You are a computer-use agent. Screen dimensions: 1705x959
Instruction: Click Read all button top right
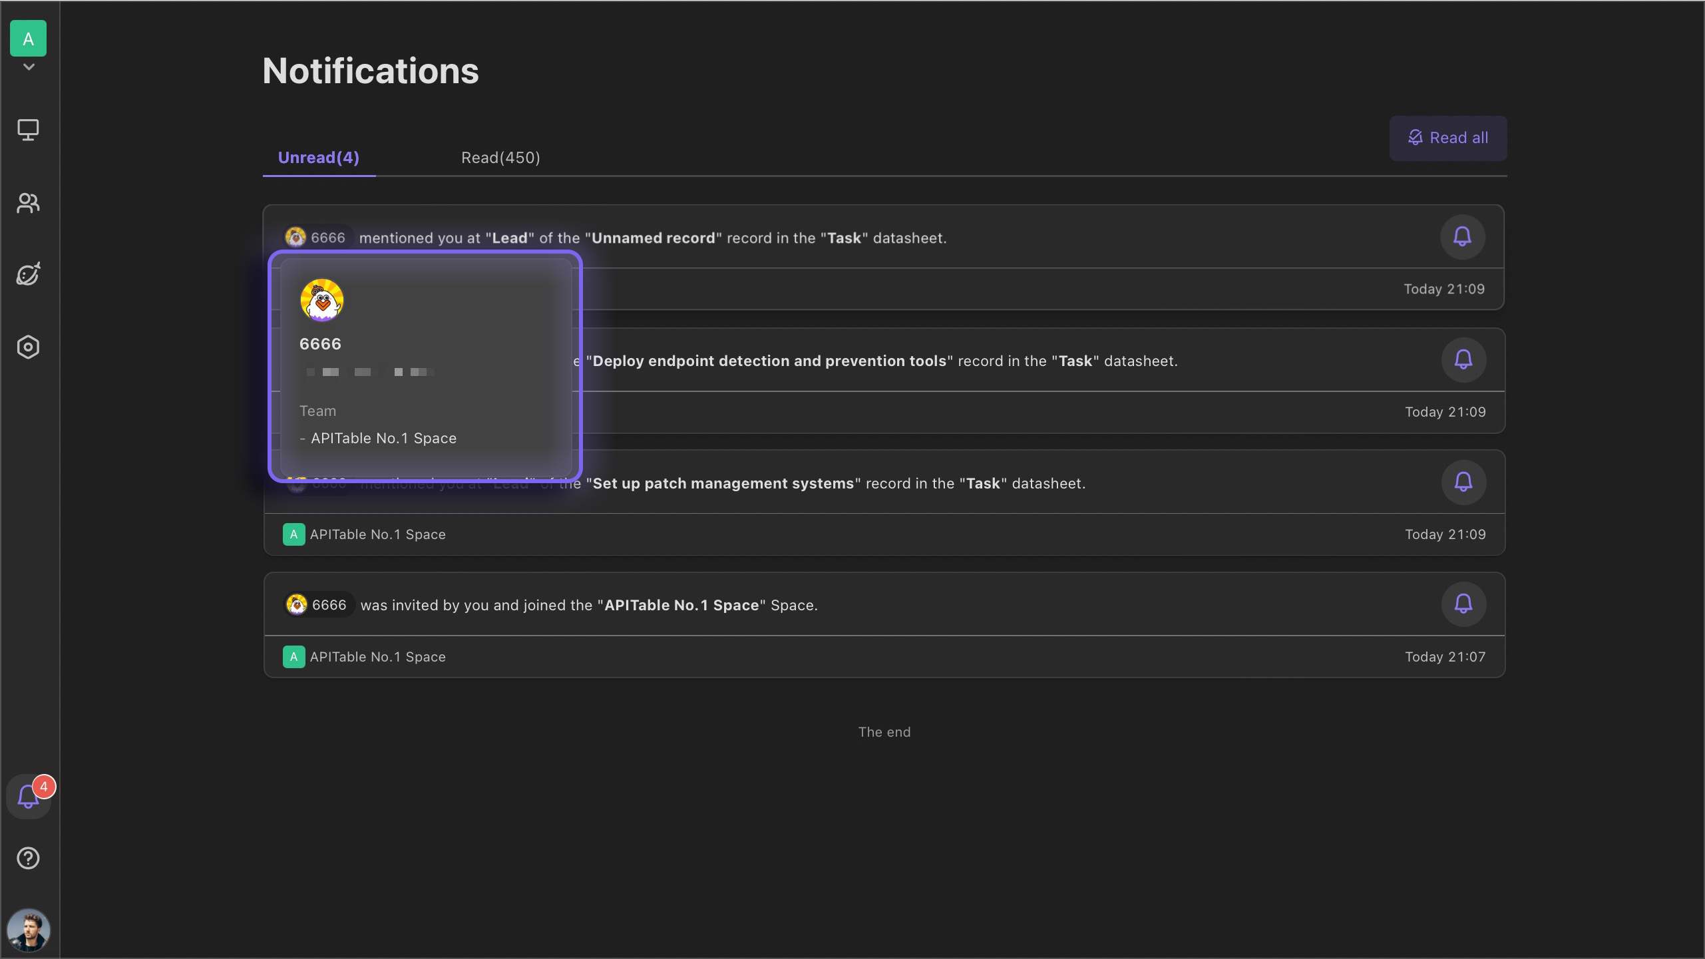coord(1449,137)
